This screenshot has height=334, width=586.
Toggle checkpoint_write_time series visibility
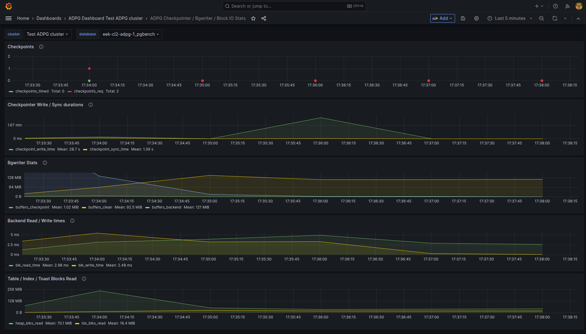(x=35, y=149)
